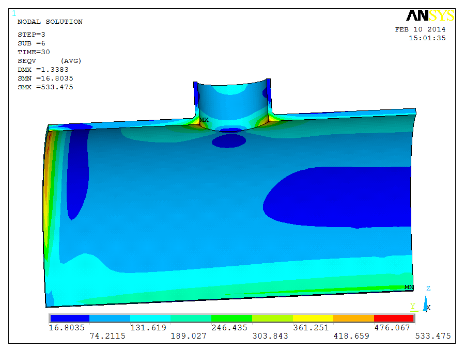Click the dark blue legend color band
The image size is (465, 352).
click(x=70, y=318)
